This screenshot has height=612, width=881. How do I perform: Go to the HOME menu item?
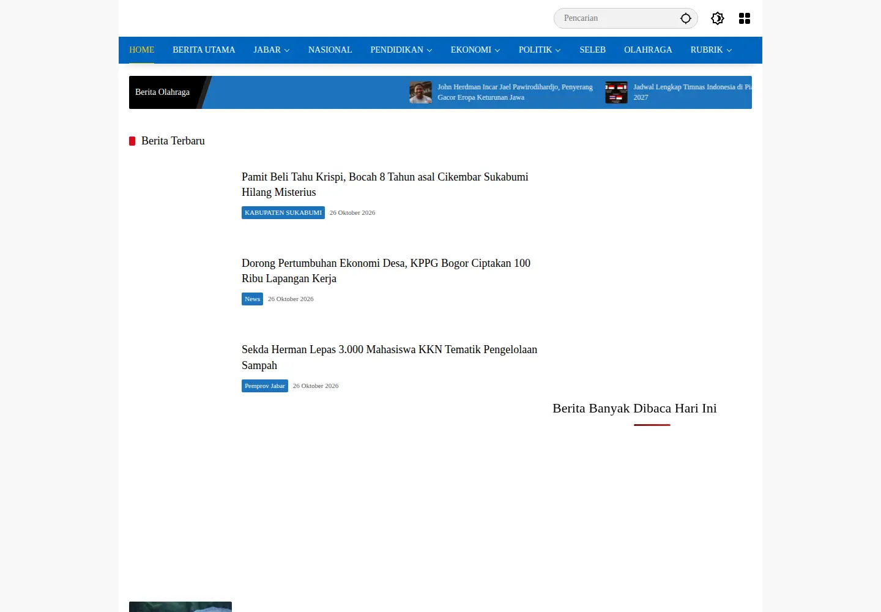pyautogui.click(x=142, y=50)
